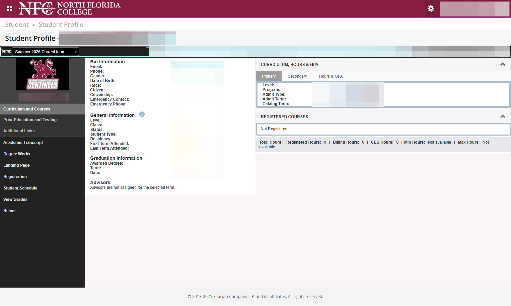The image size is (511, 306).
Task: Click the Sentinels mascot profile image
Action: tap(43, 74)
